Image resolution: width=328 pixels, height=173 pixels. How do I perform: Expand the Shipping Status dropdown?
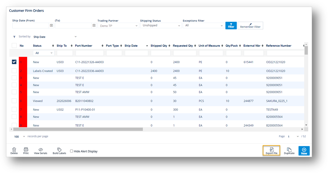pyautogui.click(x=161, y=26)
